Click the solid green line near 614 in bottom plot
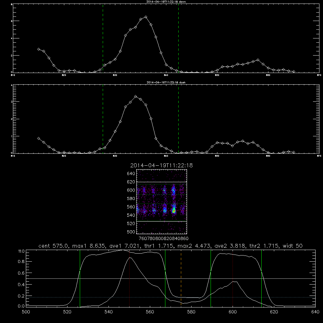Viewport: 323px width, 323px height. (x=261, y=278)
